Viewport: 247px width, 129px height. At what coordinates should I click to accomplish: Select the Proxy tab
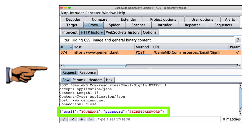point(93,25)
